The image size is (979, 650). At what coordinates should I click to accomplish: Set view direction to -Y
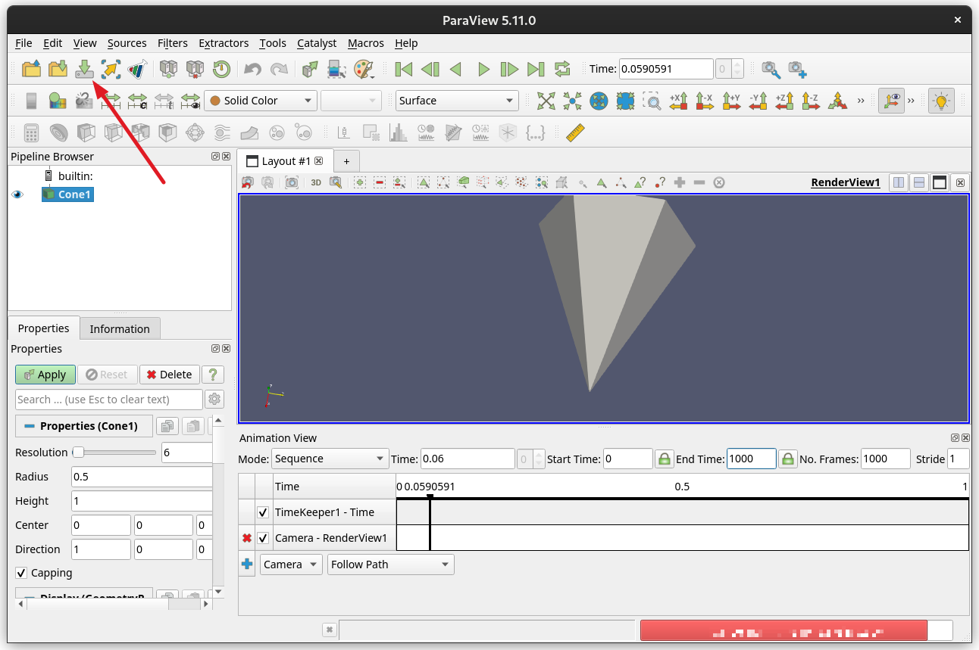point(758,101)
